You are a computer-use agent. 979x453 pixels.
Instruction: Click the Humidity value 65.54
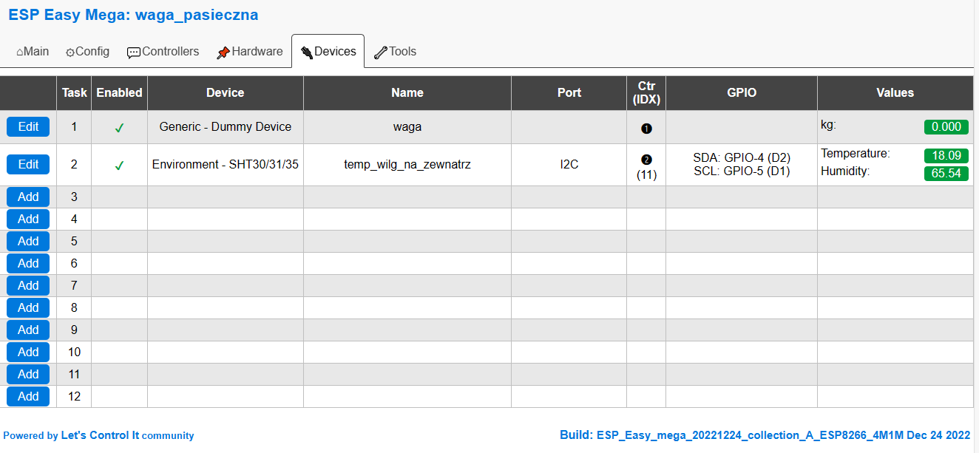coord(946,174)
